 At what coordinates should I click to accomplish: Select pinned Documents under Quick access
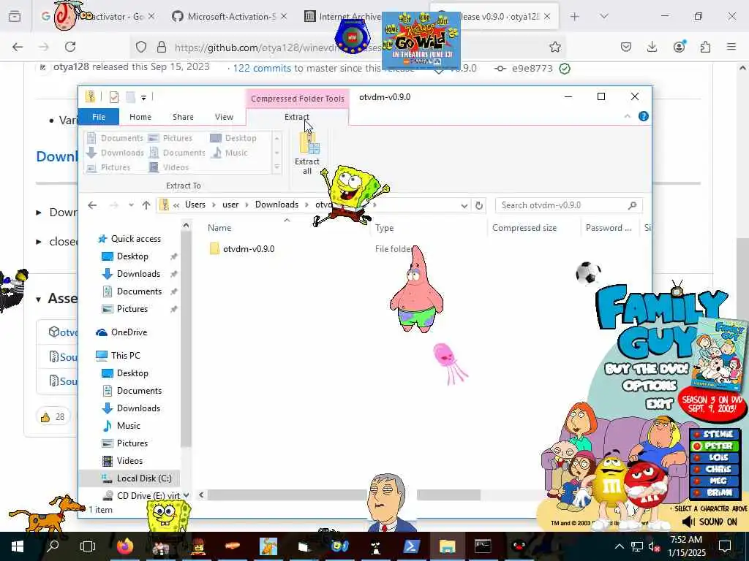(139, 291)
